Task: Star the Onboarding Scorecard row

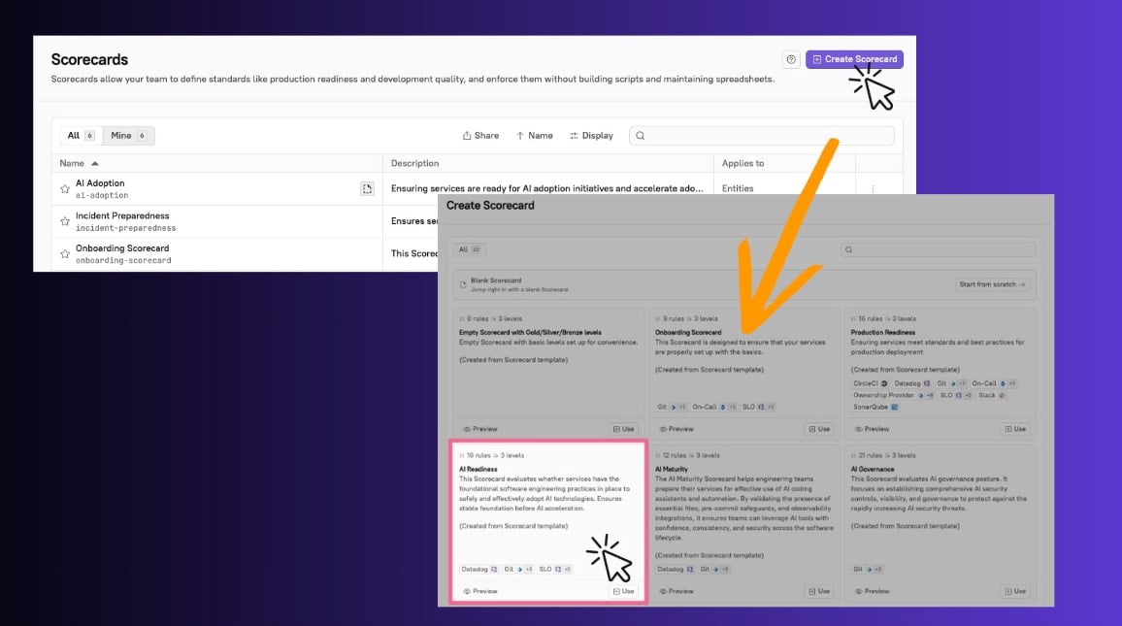Action: point(65,254)
